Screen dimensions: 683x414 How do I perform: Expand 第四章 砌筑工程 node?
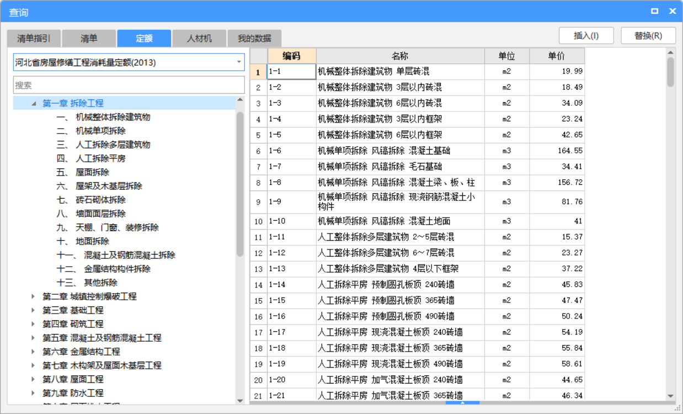click(x=34, y=324)
